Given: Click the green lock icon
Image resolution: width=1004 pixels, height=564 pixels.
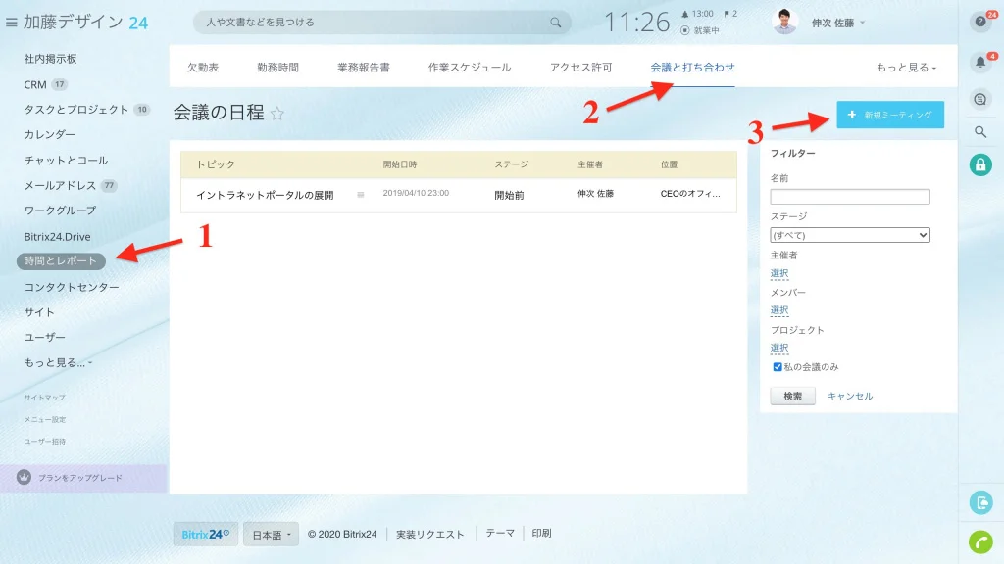Looking at the screenshot, I should 980,164.
